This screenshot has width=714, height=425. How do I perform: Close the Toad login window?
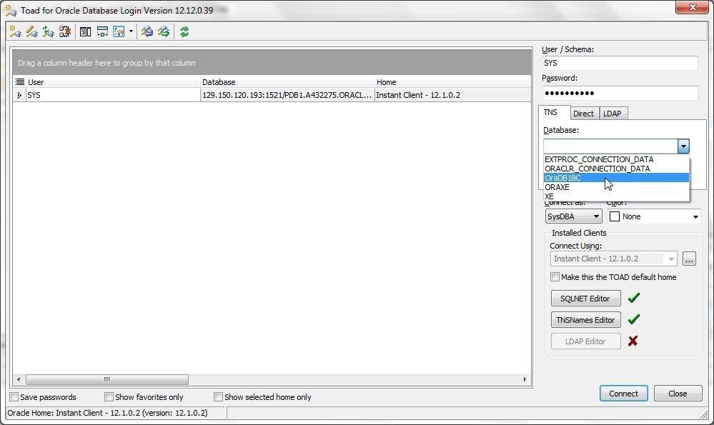[x=693, y=7]
